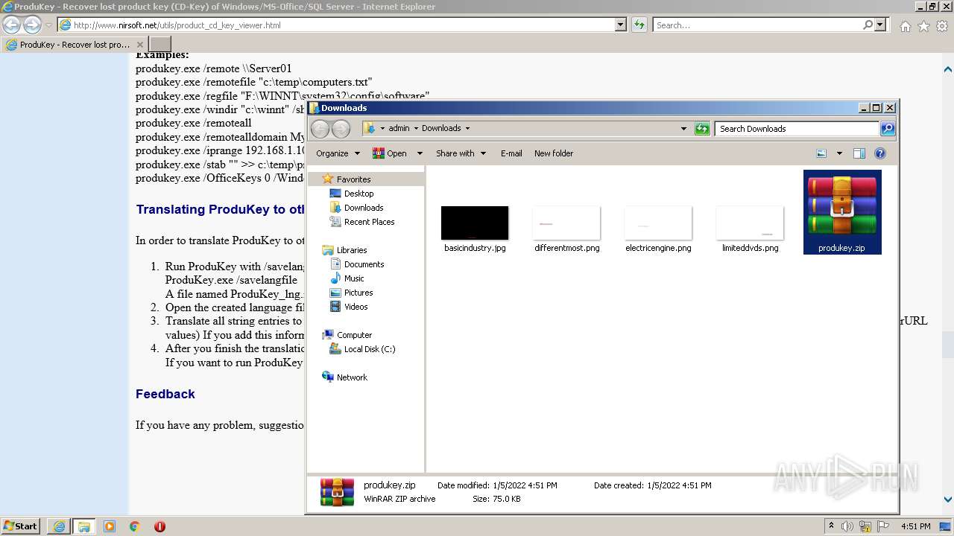Open a new Internet Explorer tab
This screenshot has height=536, width=954.
[x=160, y=45]
